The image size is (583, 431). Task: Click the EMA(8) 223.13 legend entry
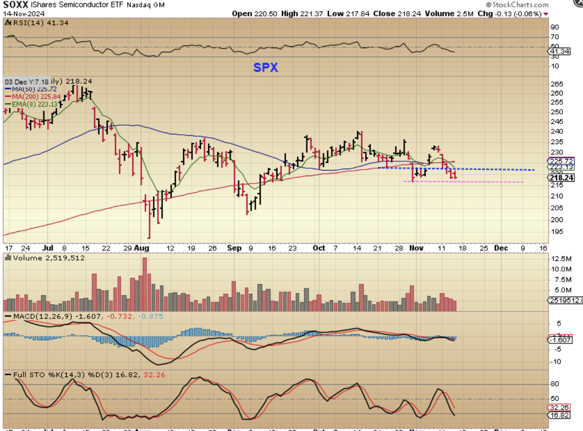tap(35, 104)
